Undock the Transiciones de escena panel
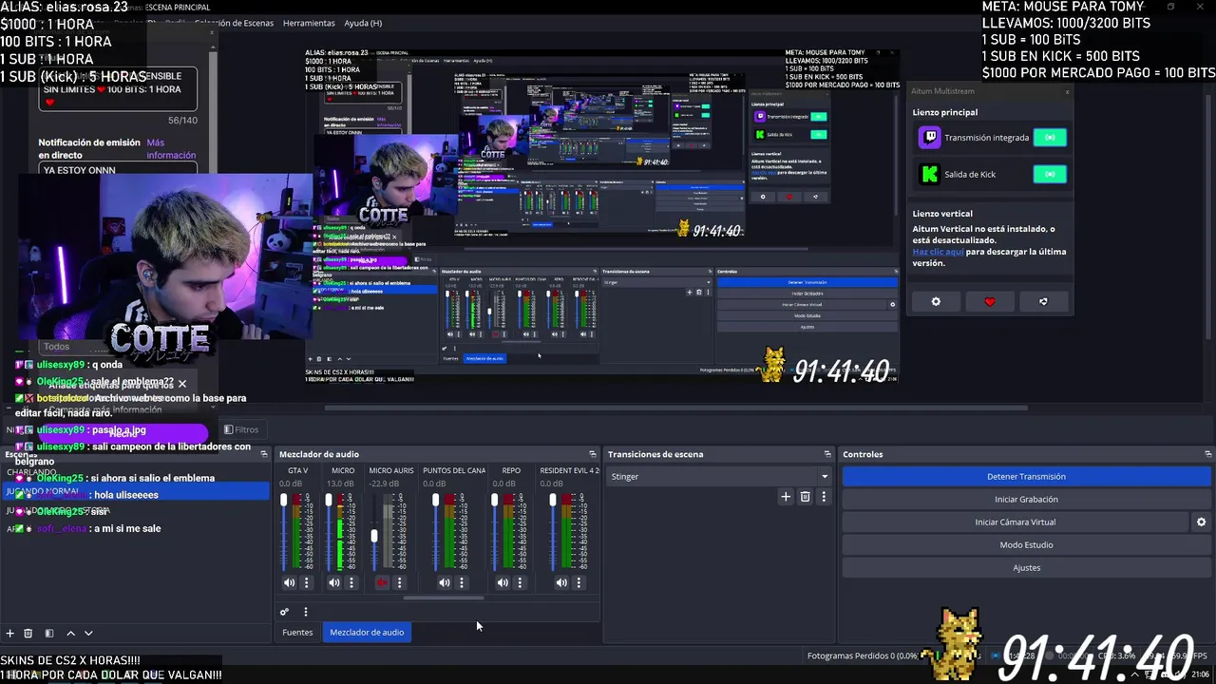The width and height of the screenshot is (1216, 684). (x=827, y=454)
